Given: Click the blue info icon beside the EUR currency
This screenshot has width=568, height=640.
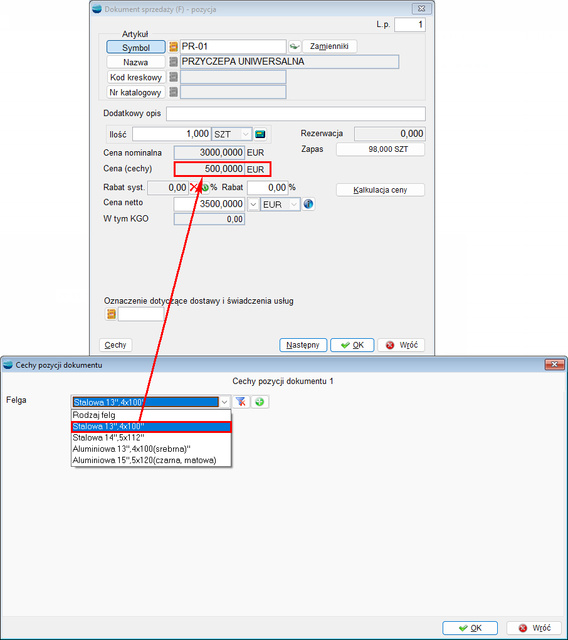Looking at the screenshot, I should coord(308,204).
